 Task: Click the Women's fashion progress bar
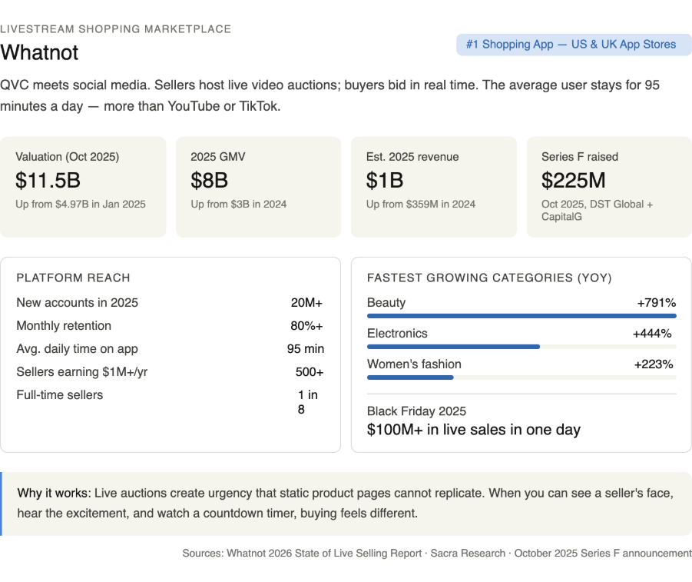(x=521, y=377)
